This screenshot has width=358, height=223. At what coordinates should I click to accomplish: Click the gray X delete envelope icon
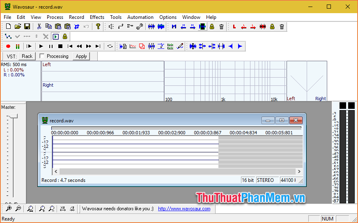[46, 37]
